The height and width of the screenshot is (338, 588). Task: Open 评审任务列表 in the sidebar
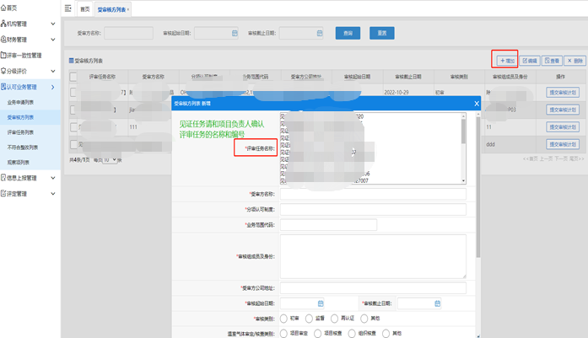coord(20,132)
